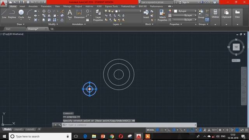Toggle hardware acceleration circle in status bar

tap(237, 130)
